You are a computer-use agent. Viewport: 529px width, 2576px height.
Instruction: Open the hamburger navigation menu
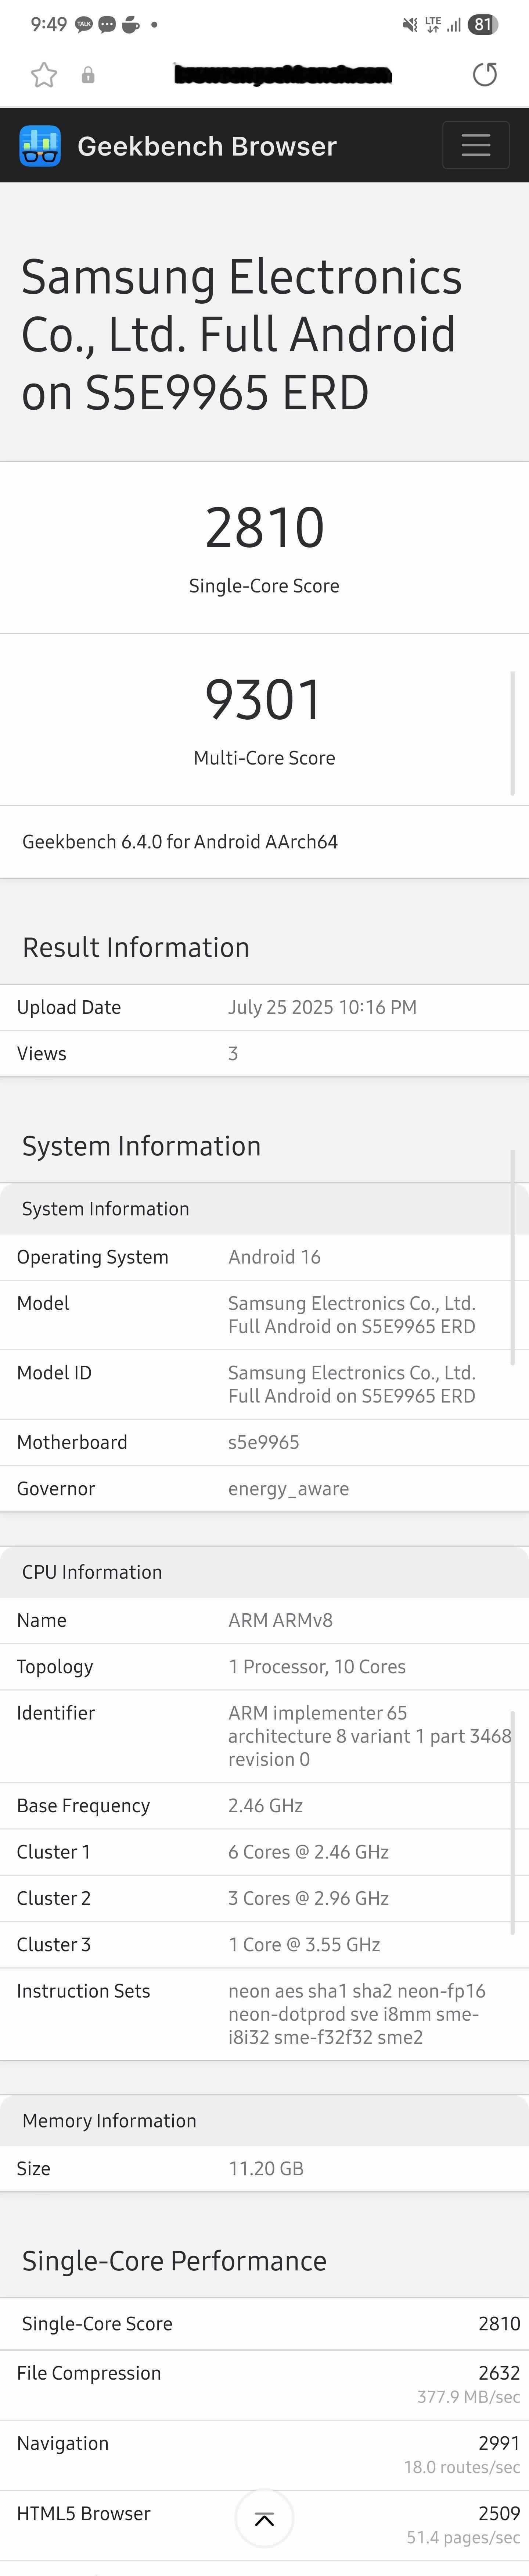[476, 145]
